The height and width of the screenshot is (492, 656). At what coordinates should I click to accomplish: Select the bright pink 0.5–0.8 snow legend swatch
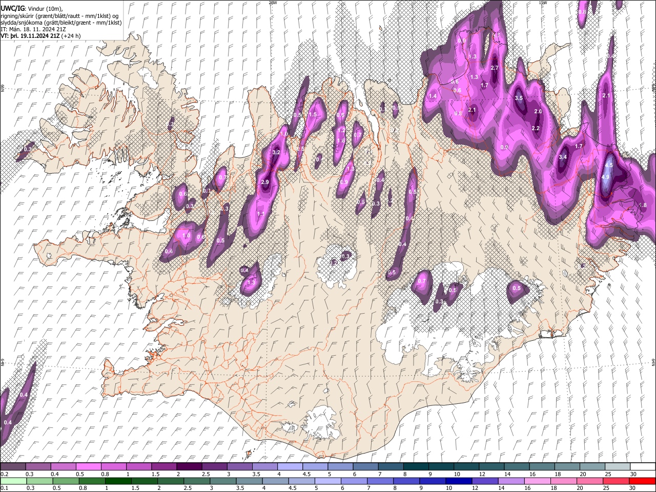[x=89, y=466]
